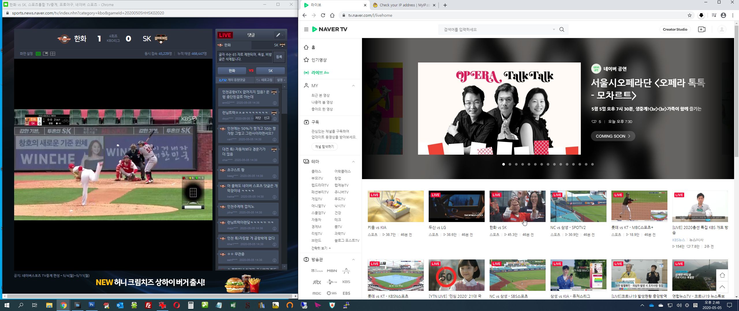The width and height of the screenshot is (739, 311).
Task: Select the green single-screen layout
Action: click(38, 54)
